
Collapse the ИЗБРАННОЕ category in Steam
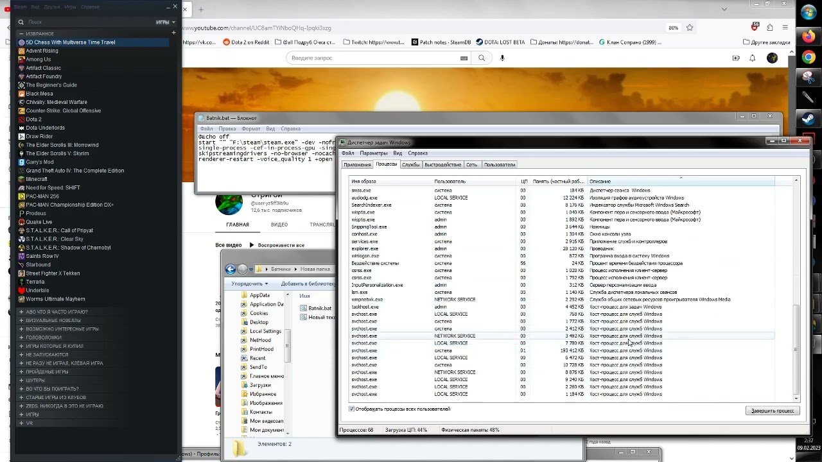(x=21, y=33)
